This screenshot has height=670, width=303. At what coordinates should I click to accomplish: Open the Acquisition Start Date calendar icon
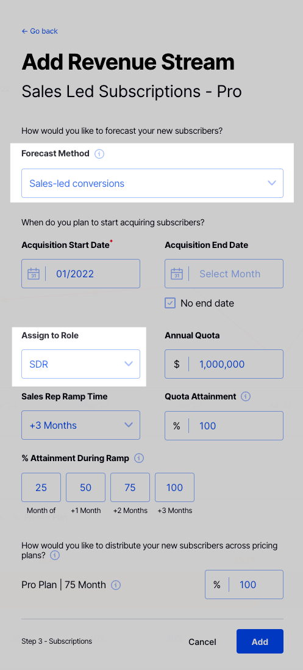[34, 274]
